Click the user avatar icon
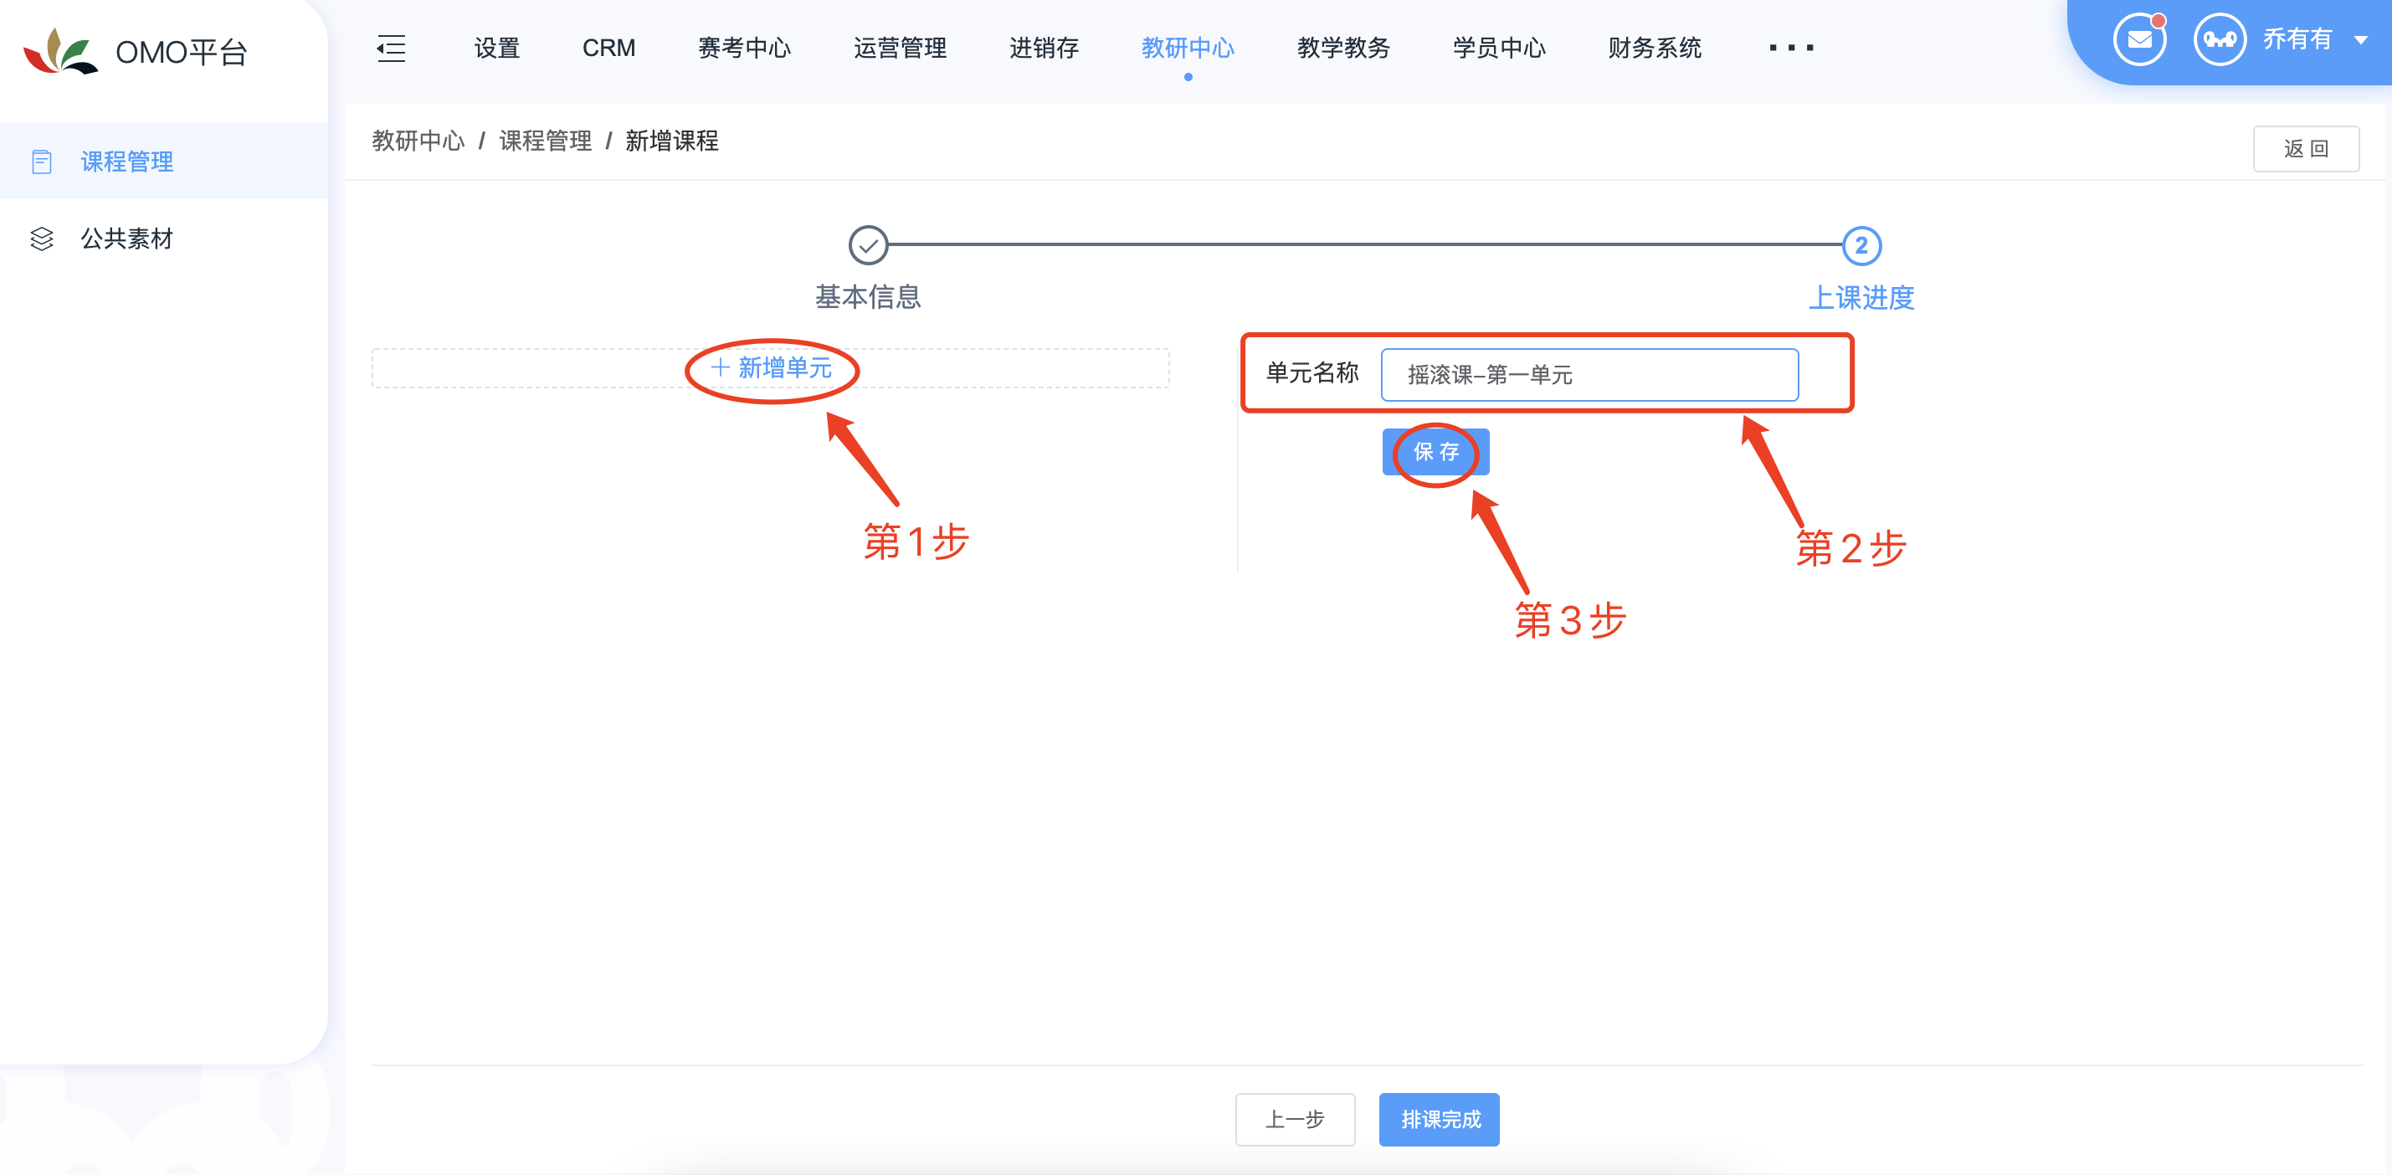Viewport: 2392px width, 1175px height. click(x=2220, y=40)
